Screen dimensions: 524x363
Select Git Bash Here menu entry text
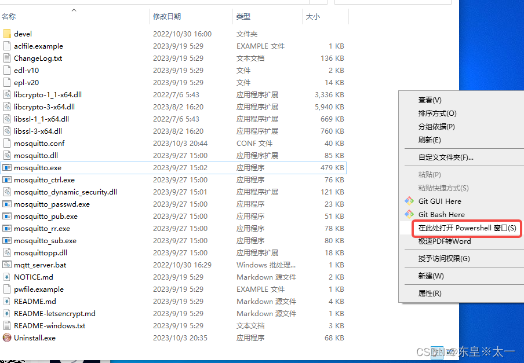point(442,215)
